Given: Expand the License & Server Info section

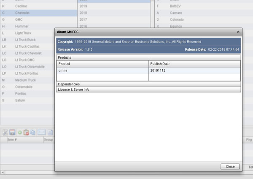Looking at the screenshot, I should [x=148, y=89].
